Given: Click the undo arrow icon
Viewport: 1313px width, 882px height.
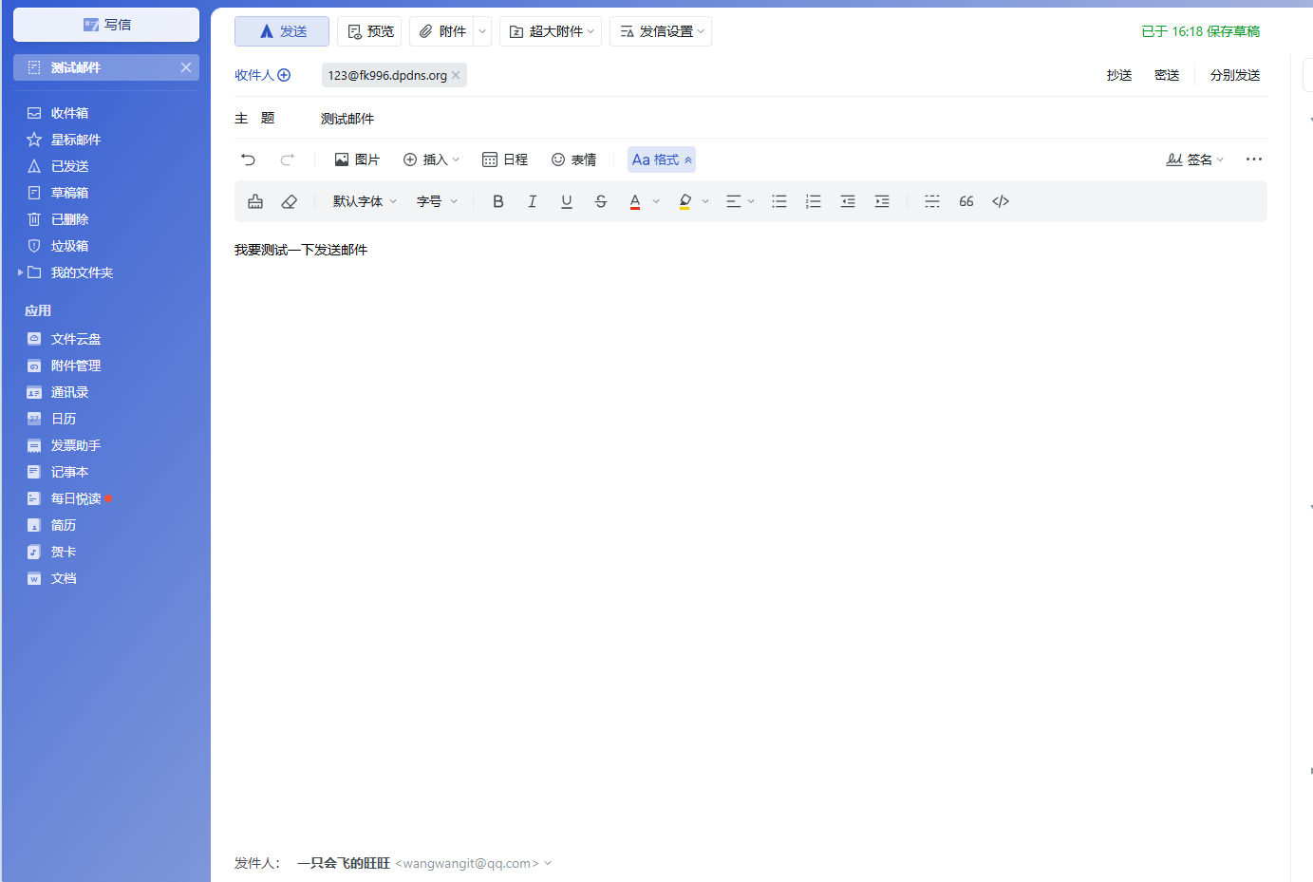Looking at the screenshot, I should click(x=249, y=160).
